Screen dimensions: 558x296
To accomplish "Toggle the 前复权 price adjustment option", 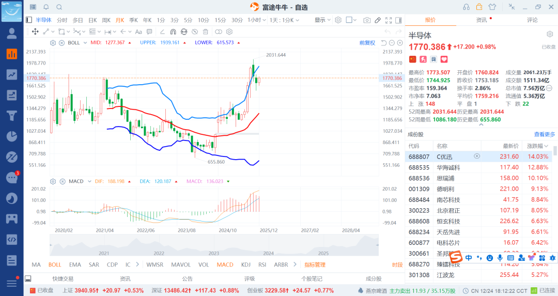I will point(367,43).
